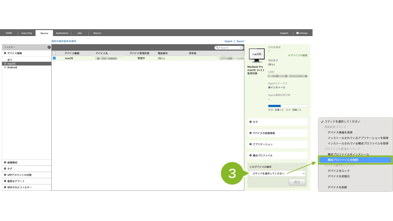393x221 pixels.
Task: Click the 実行 button
Action: point(297,182)
